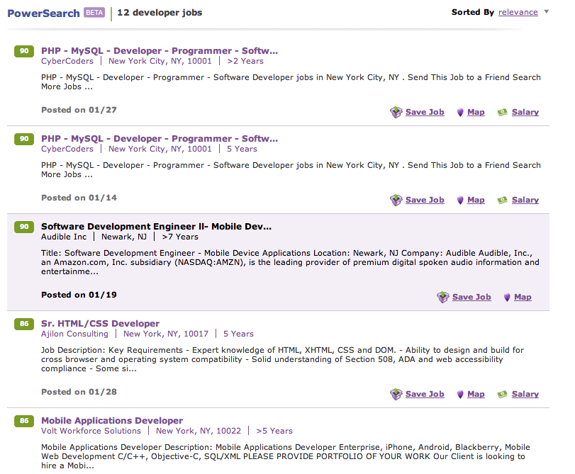
Task: Click Map link for Sr. HTML/CSS Developer
Action: tap(476, 394)
